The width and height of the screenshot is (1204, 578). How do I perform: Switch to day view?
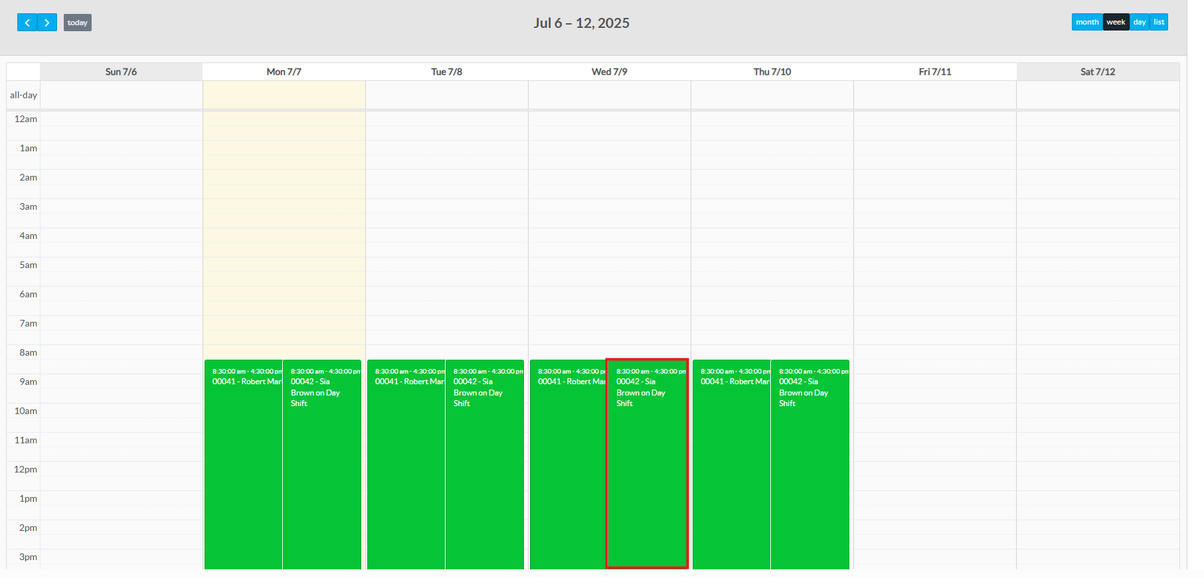pyautogui.click(x=1140, y=22)
